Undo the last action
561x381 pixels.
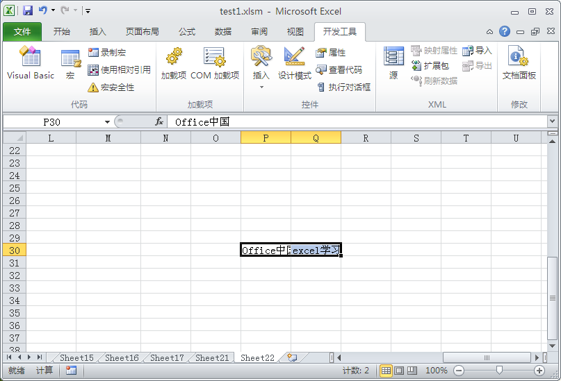pos(43,10)
